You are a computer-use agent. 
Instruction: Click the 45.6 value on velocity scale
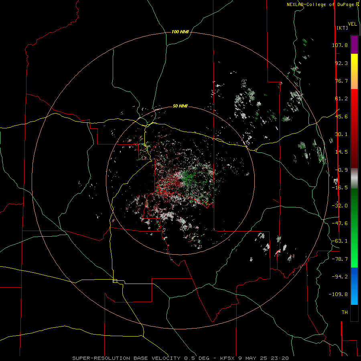click(x=341, y=116)
